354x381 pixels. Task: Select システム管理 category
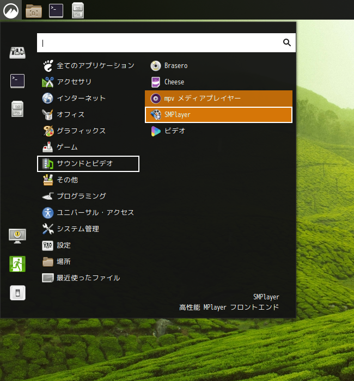click(88, 229)
